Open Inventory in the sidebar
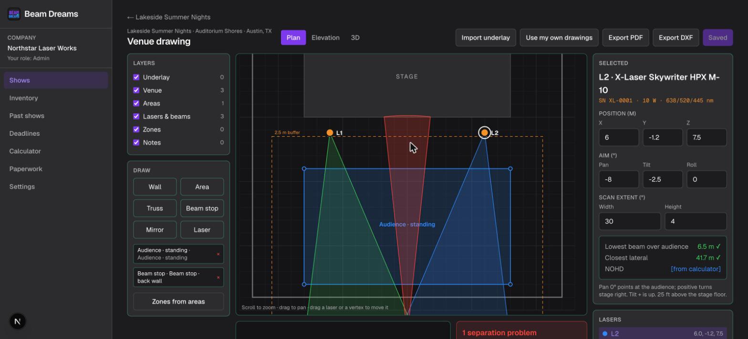The width and height of the screenshot is (748, 339). 56,98
